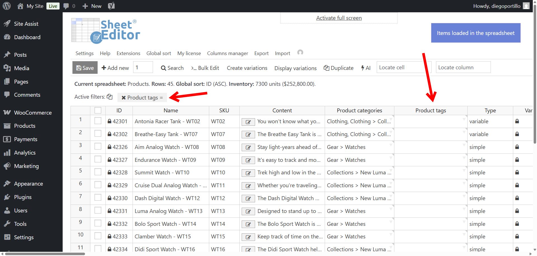Click the comments bubble icon in admin bar

pos(66,6)
